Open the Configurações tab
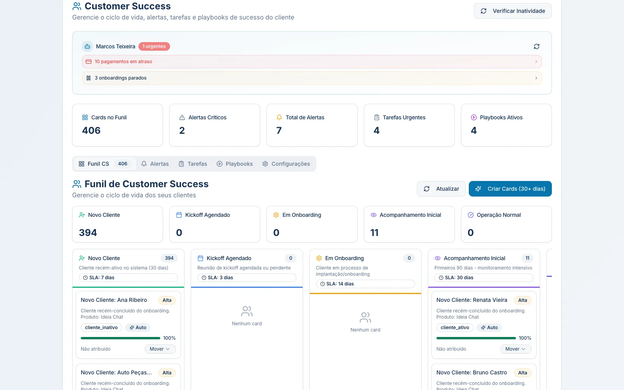 [286, 164]
